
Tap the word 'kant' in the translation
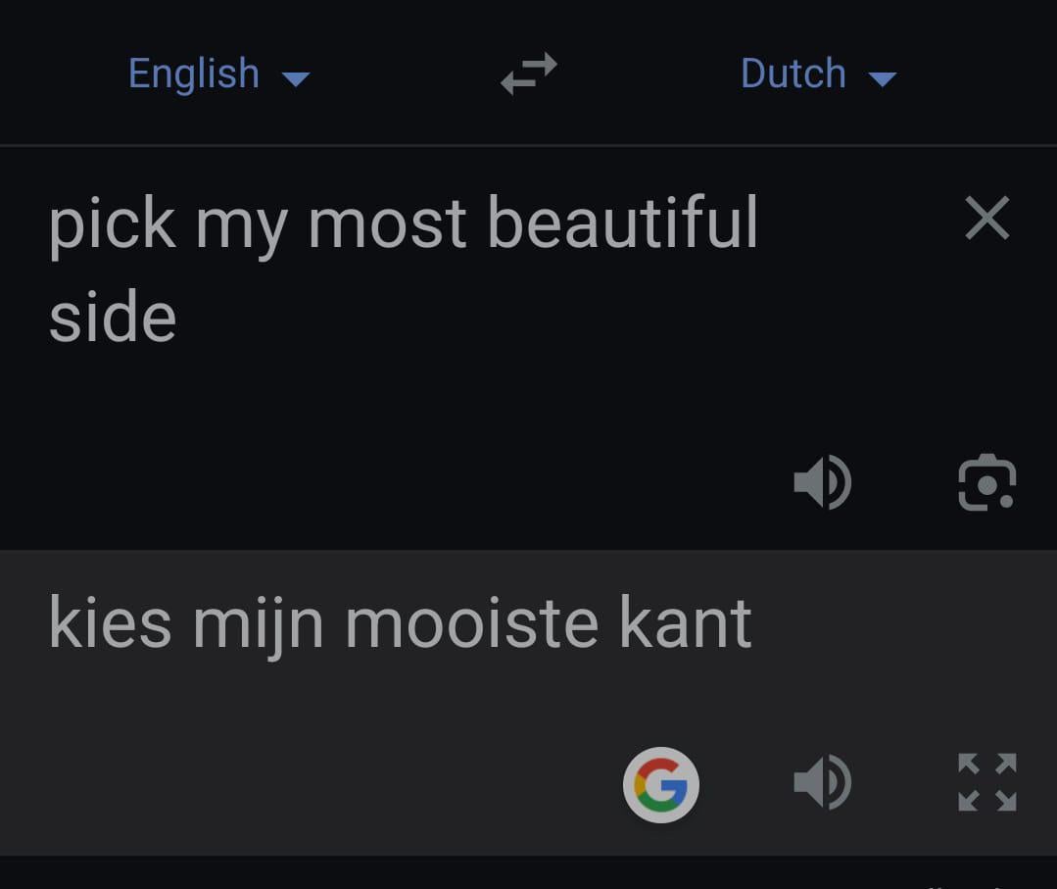point(685,623)
